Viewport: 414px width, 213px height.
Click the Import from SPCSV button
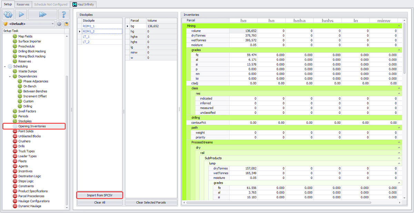tap(100, 195)
